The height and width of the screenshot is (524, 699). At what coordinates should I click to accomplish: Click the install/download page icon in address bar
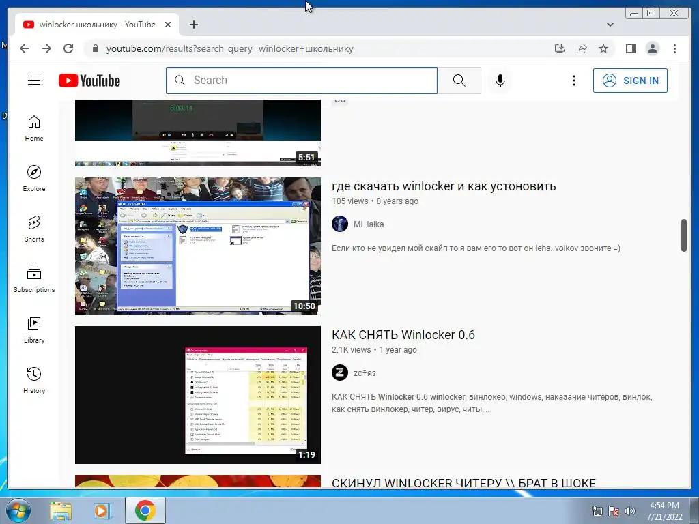[560, 48]
